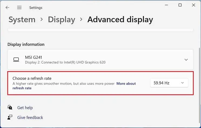
Task: Close the Settings window
Action: tap(194, 5)
